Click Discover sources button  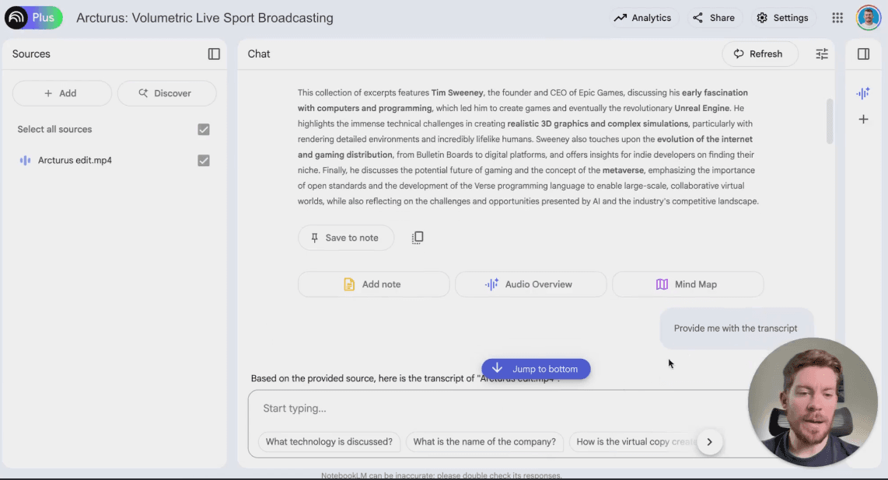(166, 93)
